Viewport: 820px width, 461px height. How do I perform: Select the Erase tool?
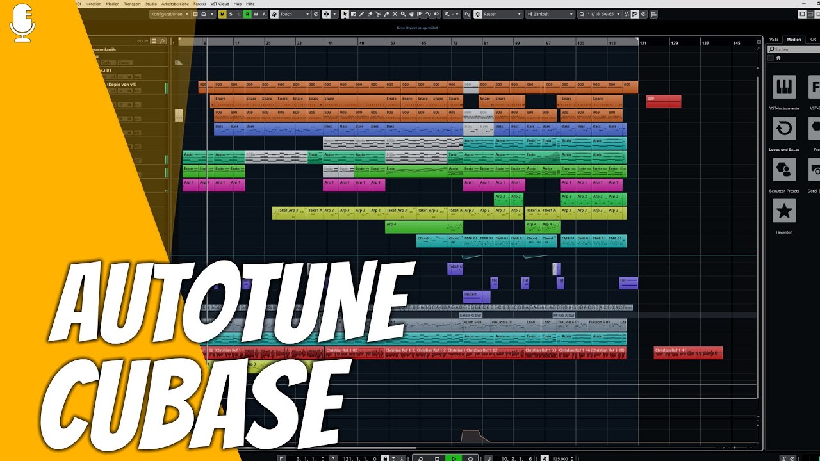[370, 14]
